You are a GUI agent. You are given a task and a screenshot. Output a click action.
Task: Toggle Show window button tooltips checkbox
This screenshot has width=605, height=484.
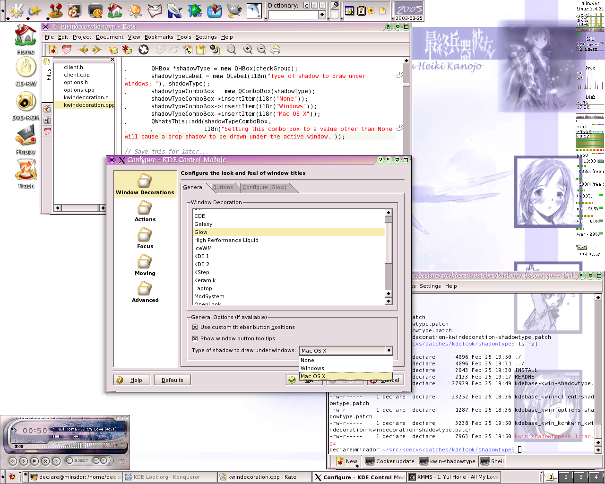tap(195, 338)
